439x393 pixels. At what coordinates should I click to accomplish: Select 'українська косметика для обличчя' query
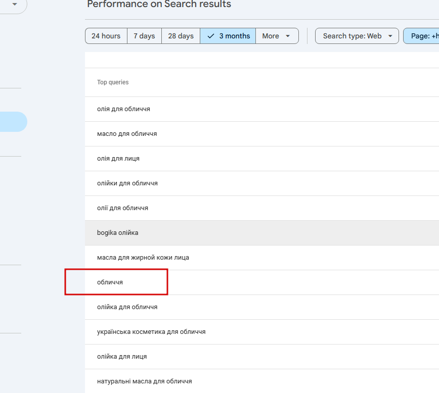pos(151,332)
